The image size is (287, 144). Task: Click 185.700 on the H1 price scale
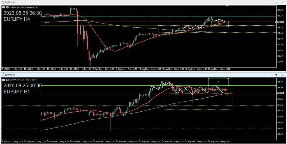tap(280, 88)
